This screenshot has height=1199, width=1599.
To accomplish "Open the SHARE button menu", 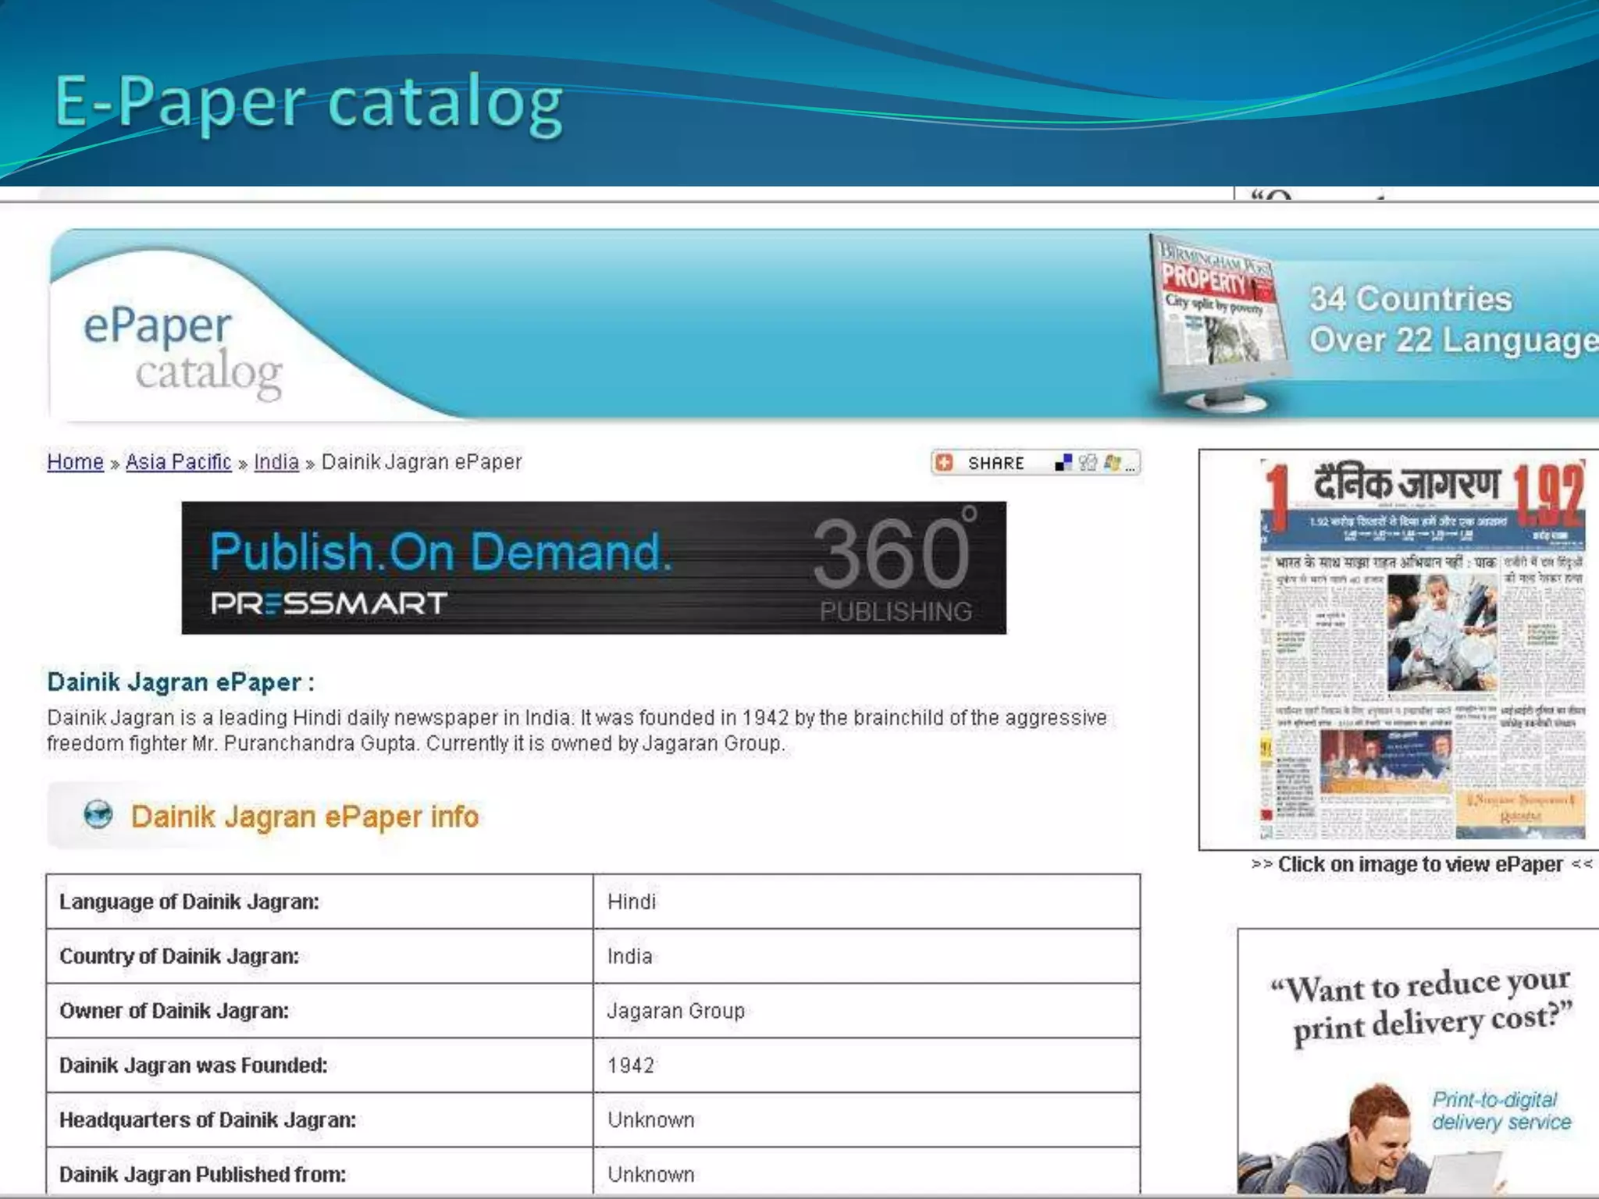I will point(995,463).
